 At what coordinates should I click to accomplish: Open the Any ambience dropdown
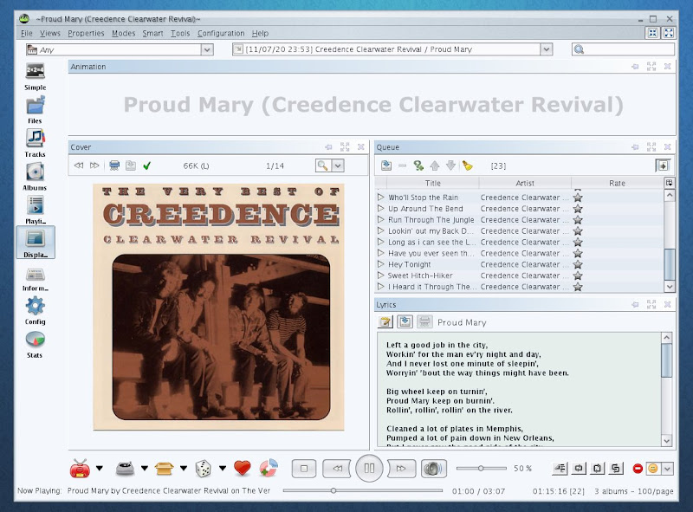pyautogui.click(x=207, y=49)
